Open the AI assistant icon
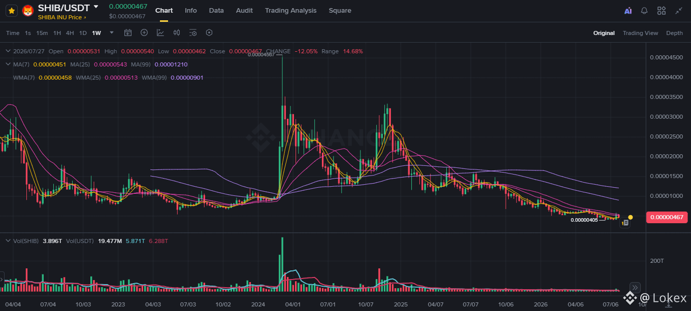 coord(628,10)
